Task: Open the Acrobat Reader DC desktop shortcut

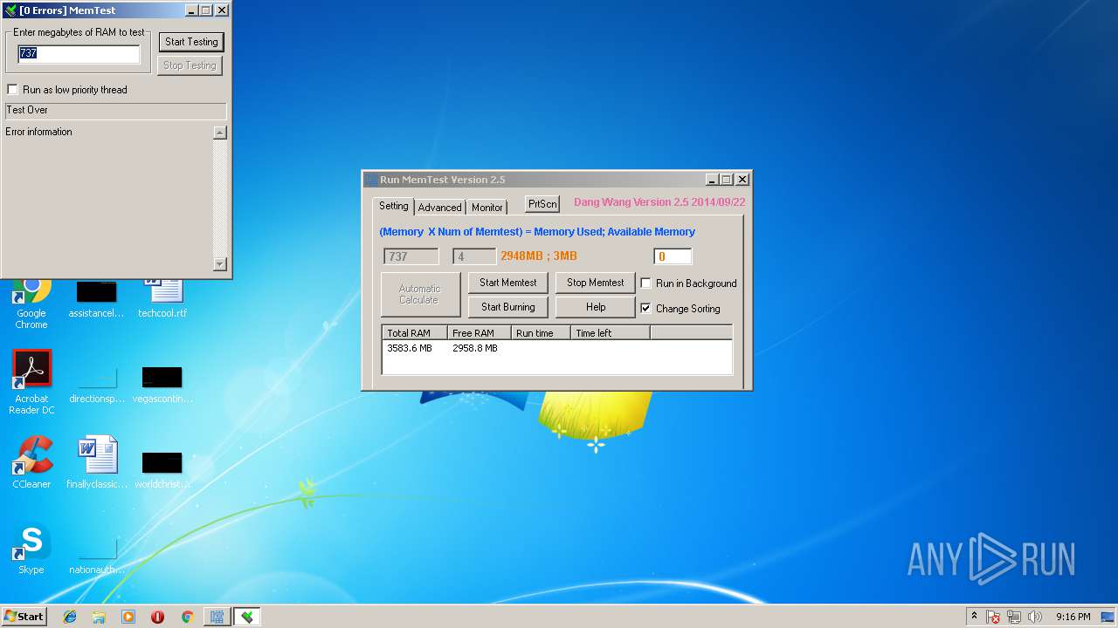Action: tap(31, 382)
